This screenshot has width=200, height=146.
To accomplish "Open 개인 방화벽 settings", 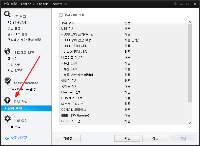I will 15,70.
